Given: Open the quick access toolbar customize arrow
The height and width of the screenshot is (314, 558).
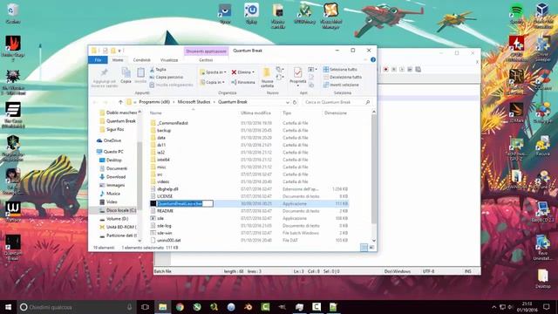Looking at the screenshot, I should [120, 51].
